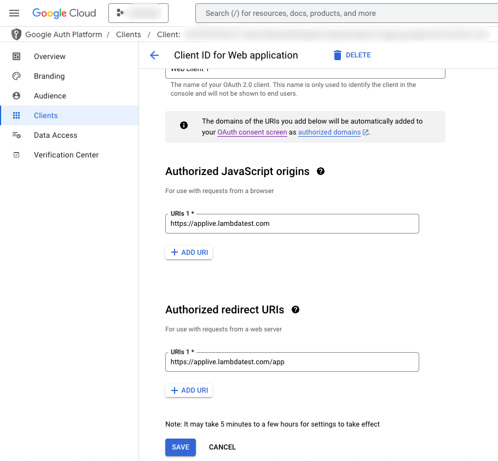Click ADD URI under JavaScript origins
The image size is (498, 461).
[x=189, y=252]
